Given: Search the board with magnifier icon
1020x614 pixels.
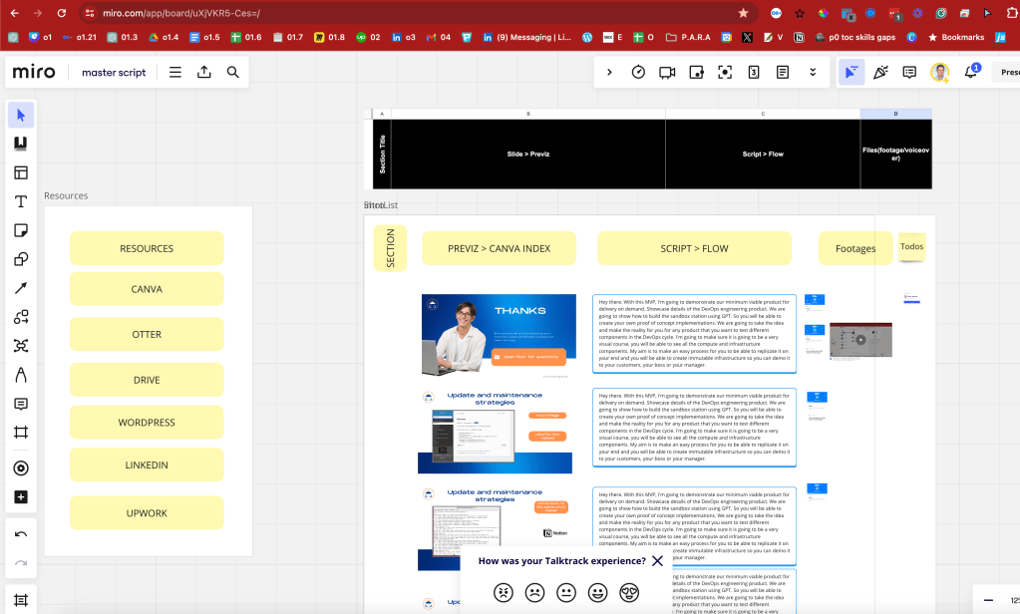Looking at the screenshot, I should pos(233,72).
